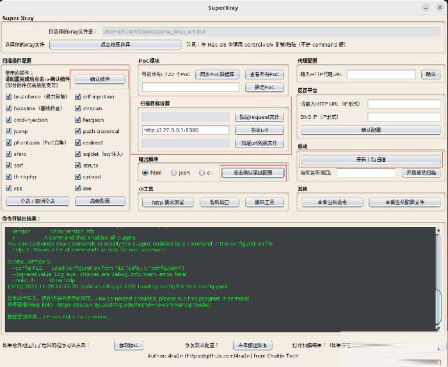Toggle the redirect plugin checkbox
The width and height of the screenshot is (448, 367).
click(77, 143)
